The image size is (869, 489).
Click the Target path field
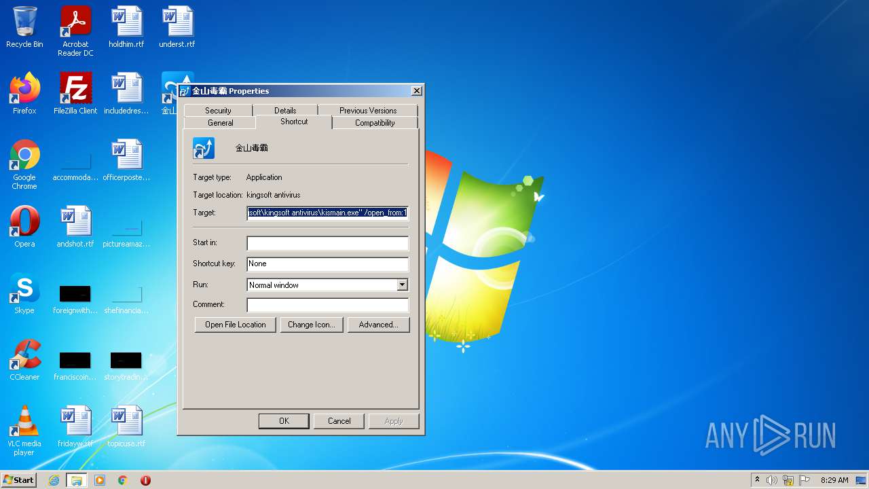point(328,213)
